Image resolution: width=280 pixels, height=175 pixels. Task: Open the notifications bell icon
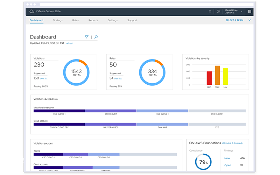pos(210,11)
